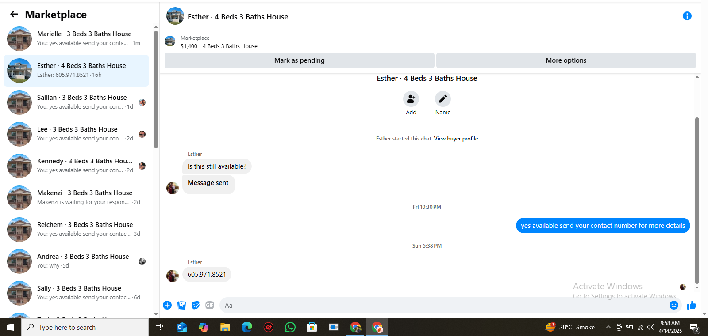Open the GIF picker
708x336 pixels.
[210, 305]
